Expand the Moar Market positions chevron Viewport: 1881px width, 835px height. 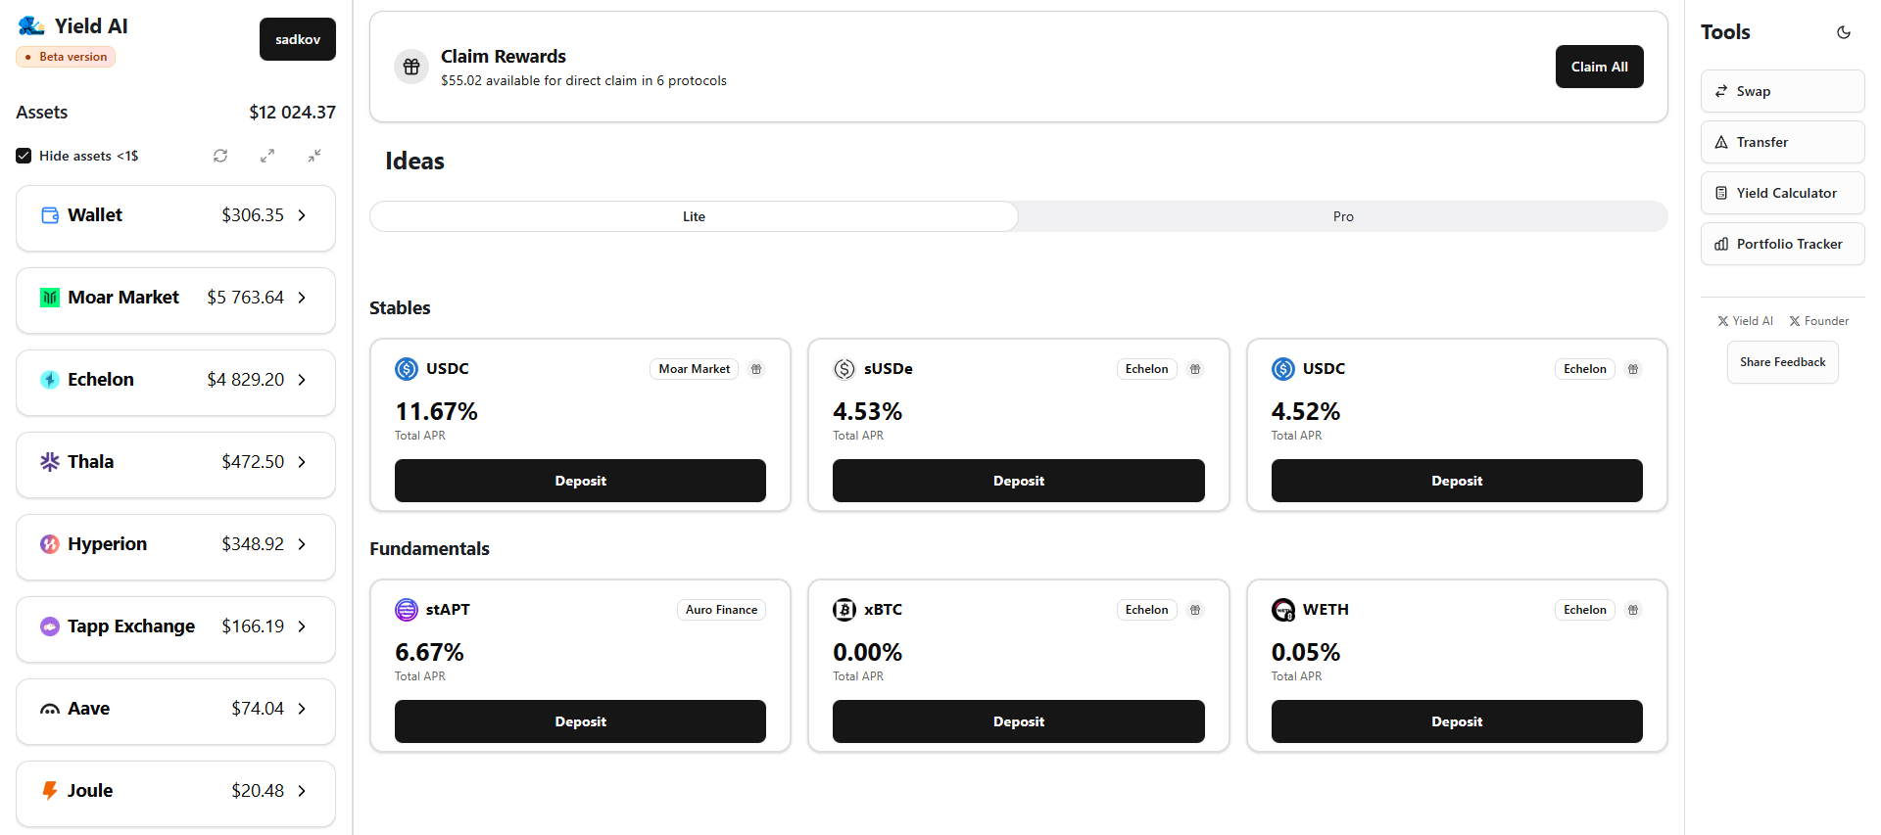tap(302, 298)
